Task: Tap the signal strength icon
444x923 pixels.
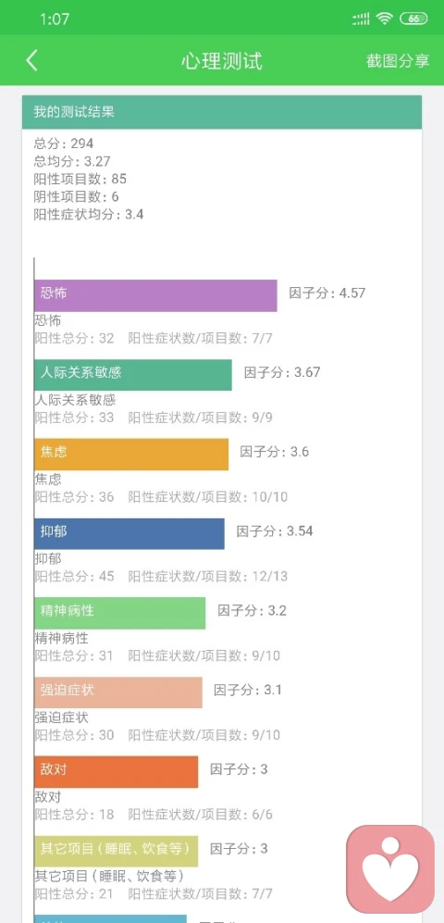Action: pos(361,19)
